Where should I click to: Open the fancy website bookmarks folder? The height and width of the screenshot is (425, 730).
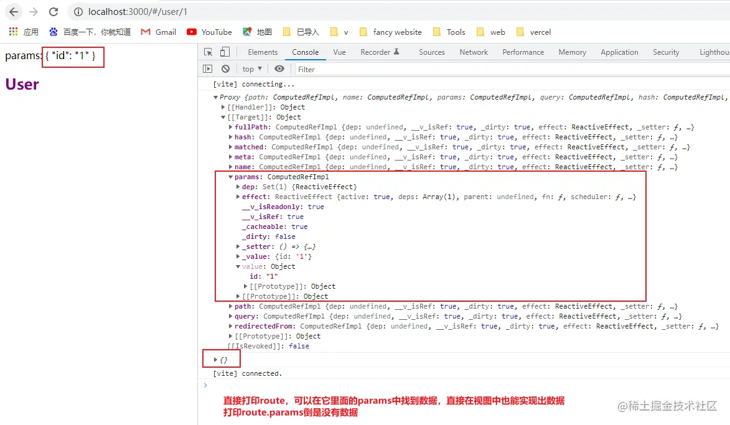[391, 32]
